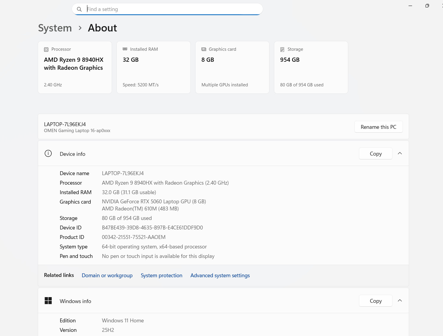This screenshot has width=443, height=336.
Task: Select Device name value in Device info
Action: [123, 173]
